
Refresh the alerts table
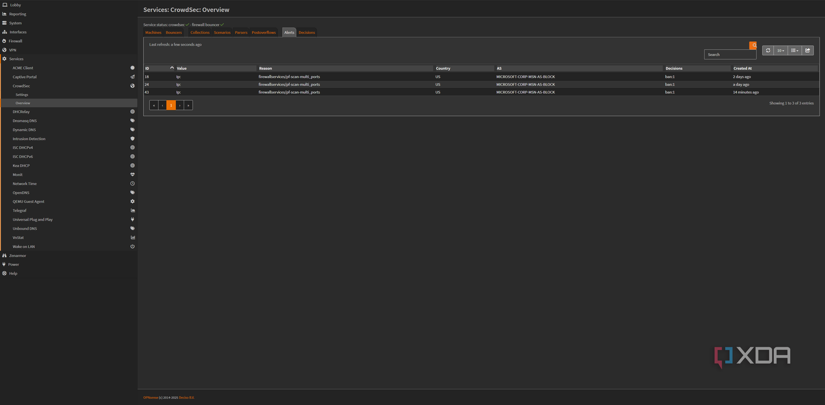(768, 51)
